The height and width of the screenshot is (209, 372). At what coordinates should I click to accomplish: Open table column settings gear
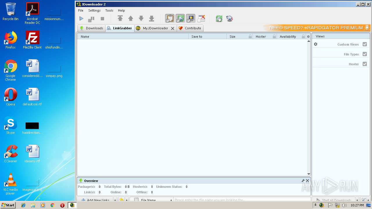pos(308,37)
